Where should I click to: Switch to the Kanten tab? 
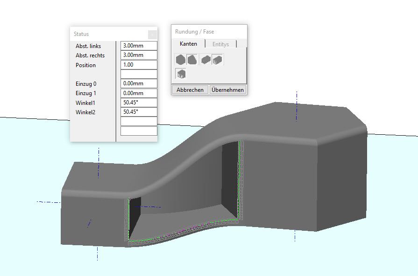(x=189, y=44)
